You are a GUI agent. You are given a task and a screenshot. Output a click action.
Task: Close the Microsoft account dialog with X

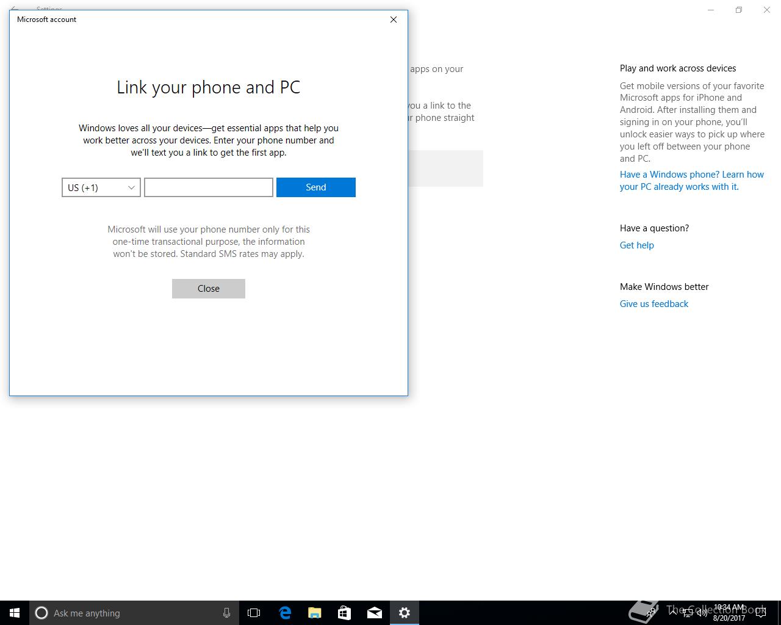(394, 20)
